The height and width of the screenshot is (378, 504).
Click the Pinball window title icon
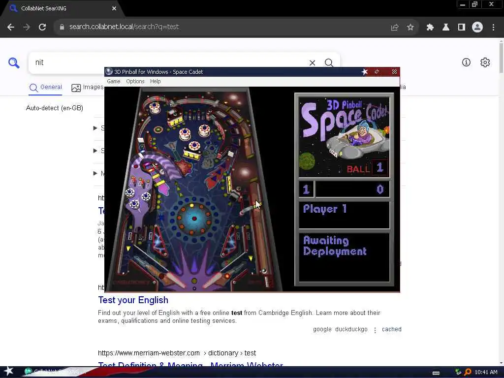tap(109, 72)
